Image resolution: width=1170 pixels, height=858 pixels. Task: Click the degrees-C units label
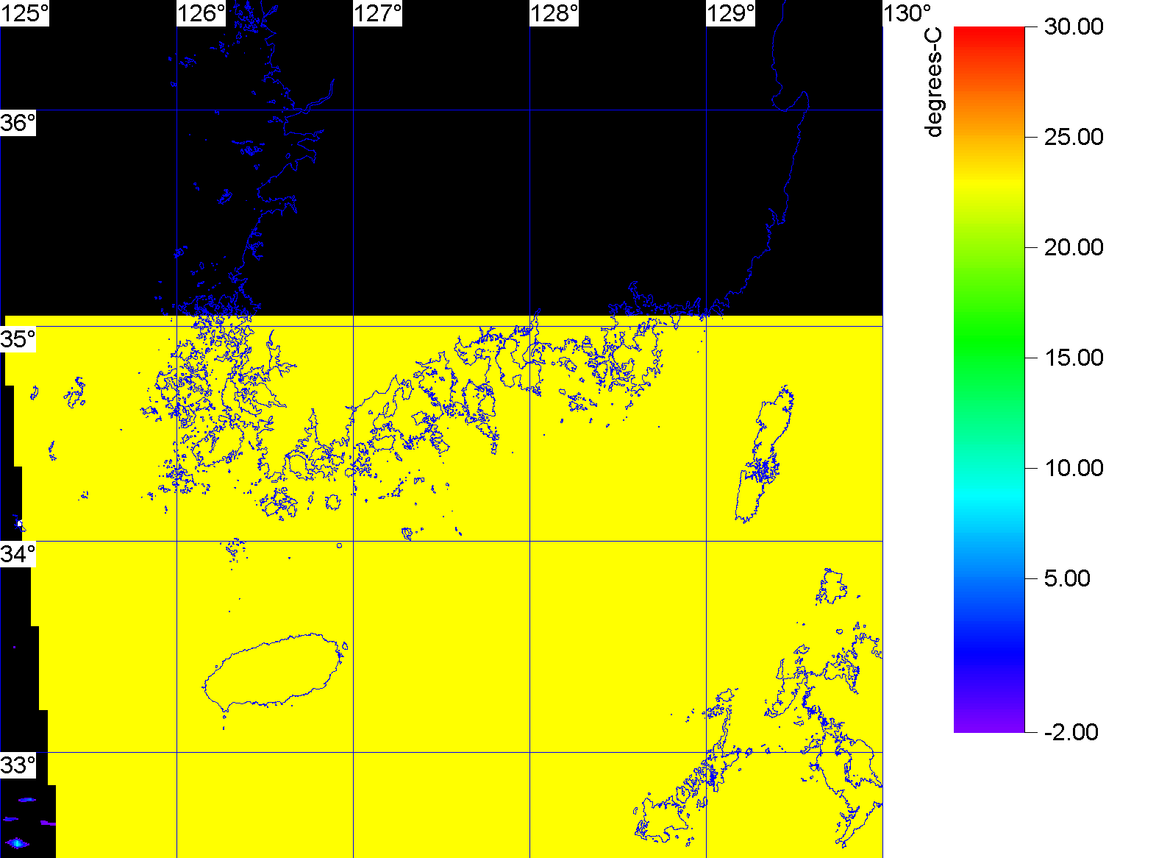[933, 82]
